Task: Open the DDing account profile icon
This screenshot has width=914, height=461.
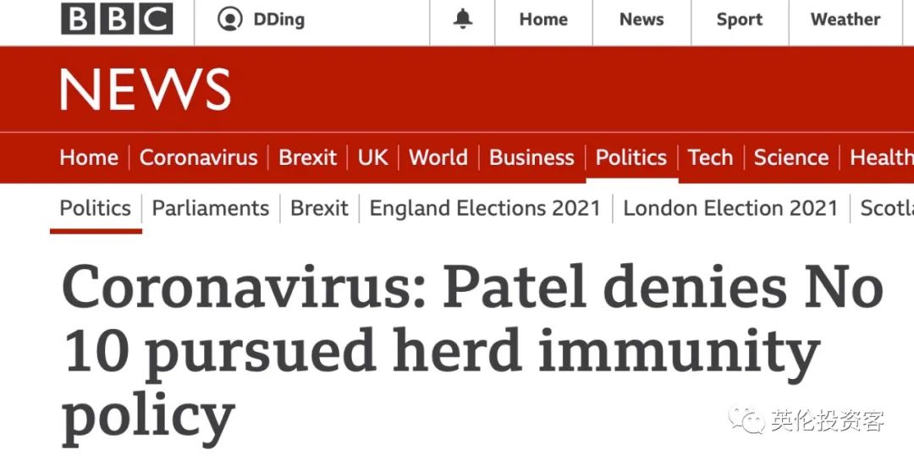Action: [x=229, y=19]
